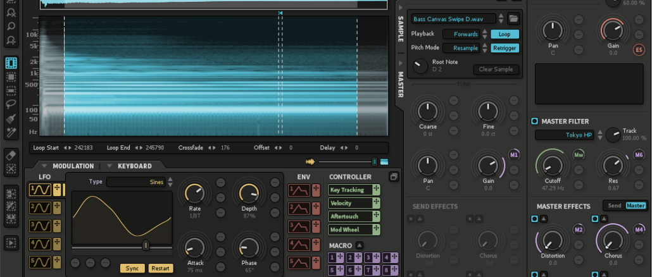
Task: Click Macro 1 assign button
Action: 335,257
